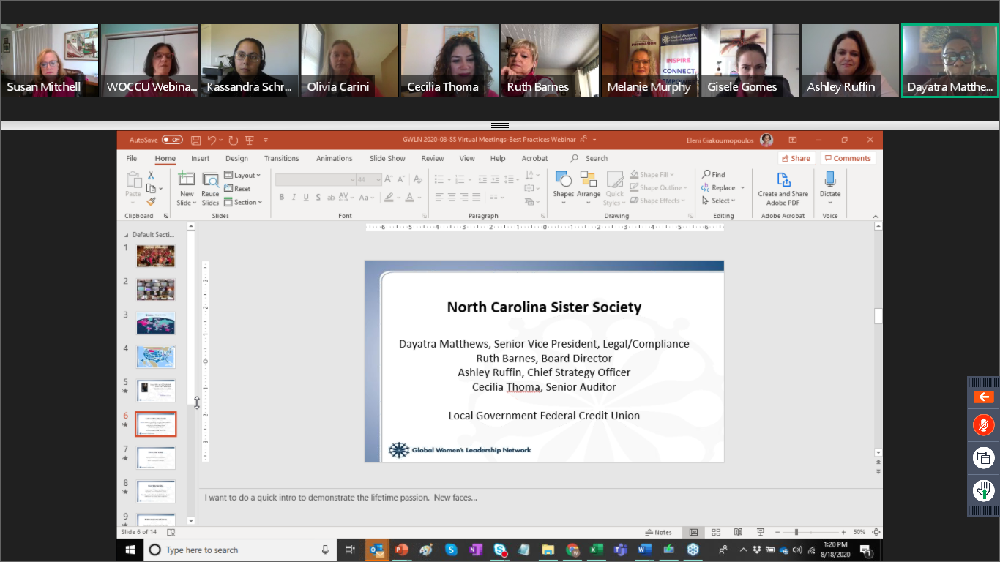Toggle the Notes pane in status bar
Viewport: 1000px width, 562px height.
[x=659, y=532]
